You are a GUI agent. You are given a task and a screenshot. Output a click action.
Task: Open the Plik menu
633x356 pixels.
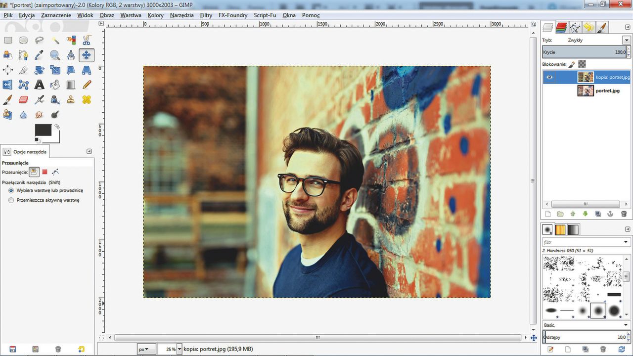pos(8,15)
